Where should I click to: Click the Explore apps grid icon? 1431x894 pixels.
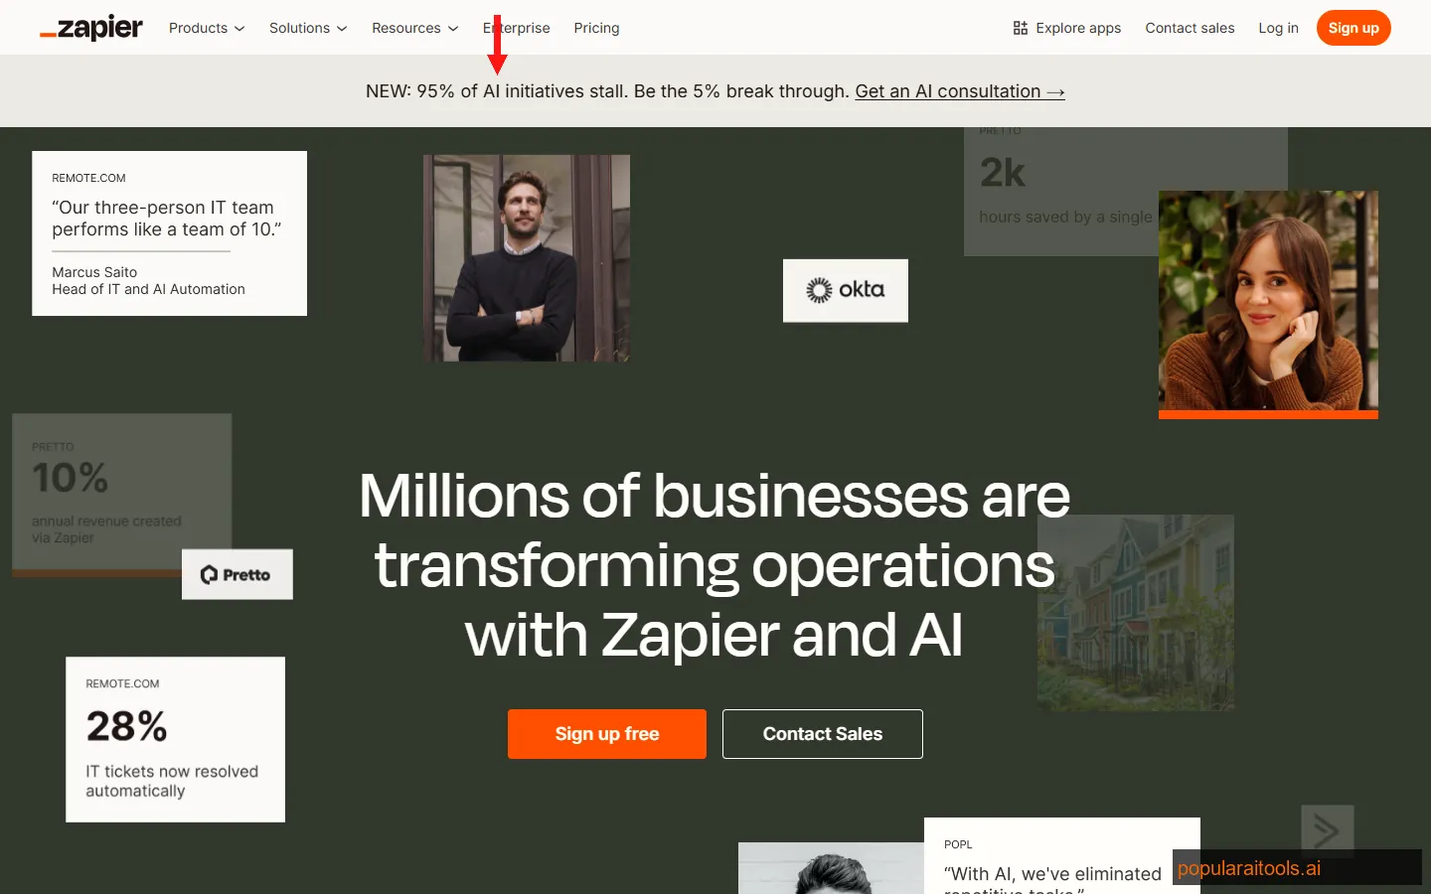tap(1020, 28)
